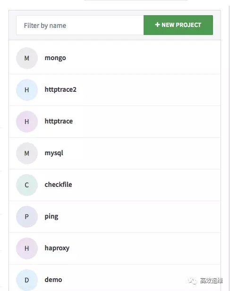Click the httptrace2 avatar circle

tap(27, 90)
